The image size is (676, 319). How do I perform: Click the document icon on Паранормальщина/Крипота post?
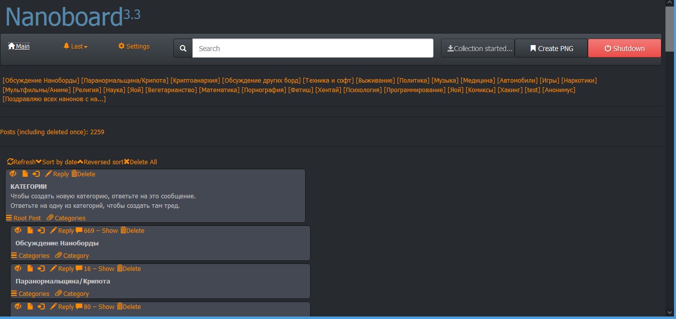tap(30, 268)
